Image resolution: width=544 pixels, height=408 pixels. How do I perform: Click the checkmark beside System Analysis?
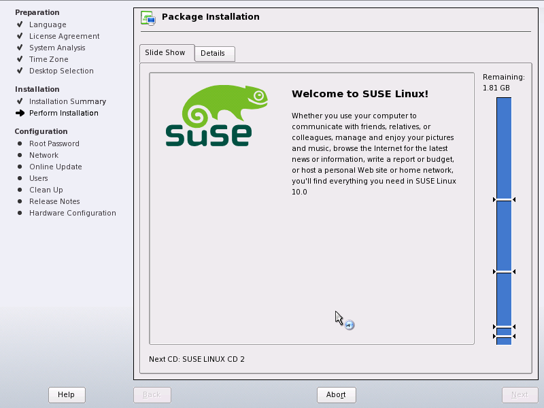[x=20, y=47]
